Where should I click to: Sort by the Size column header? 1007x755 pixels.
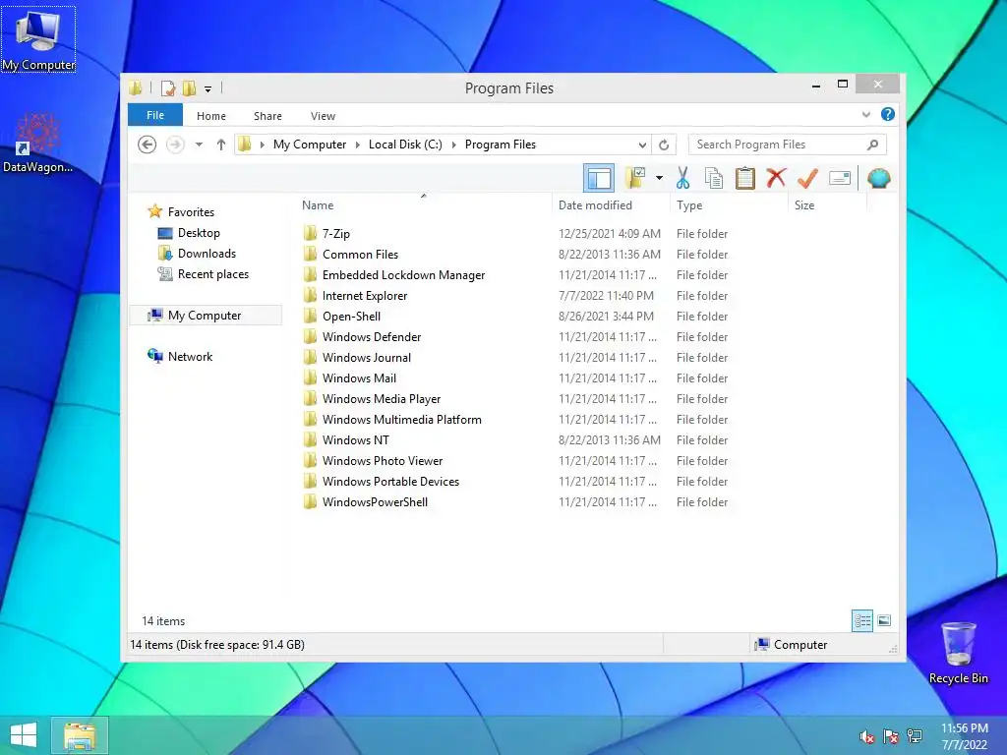click(827, 204)
